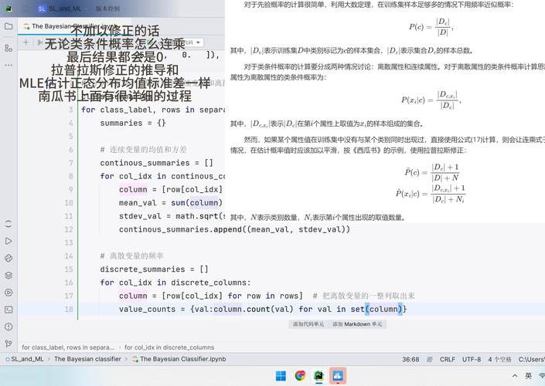The width and height of the screenshot is (545, 386).
Task: Click the continous_summaries.append line
Action: (x=234, y=229)
